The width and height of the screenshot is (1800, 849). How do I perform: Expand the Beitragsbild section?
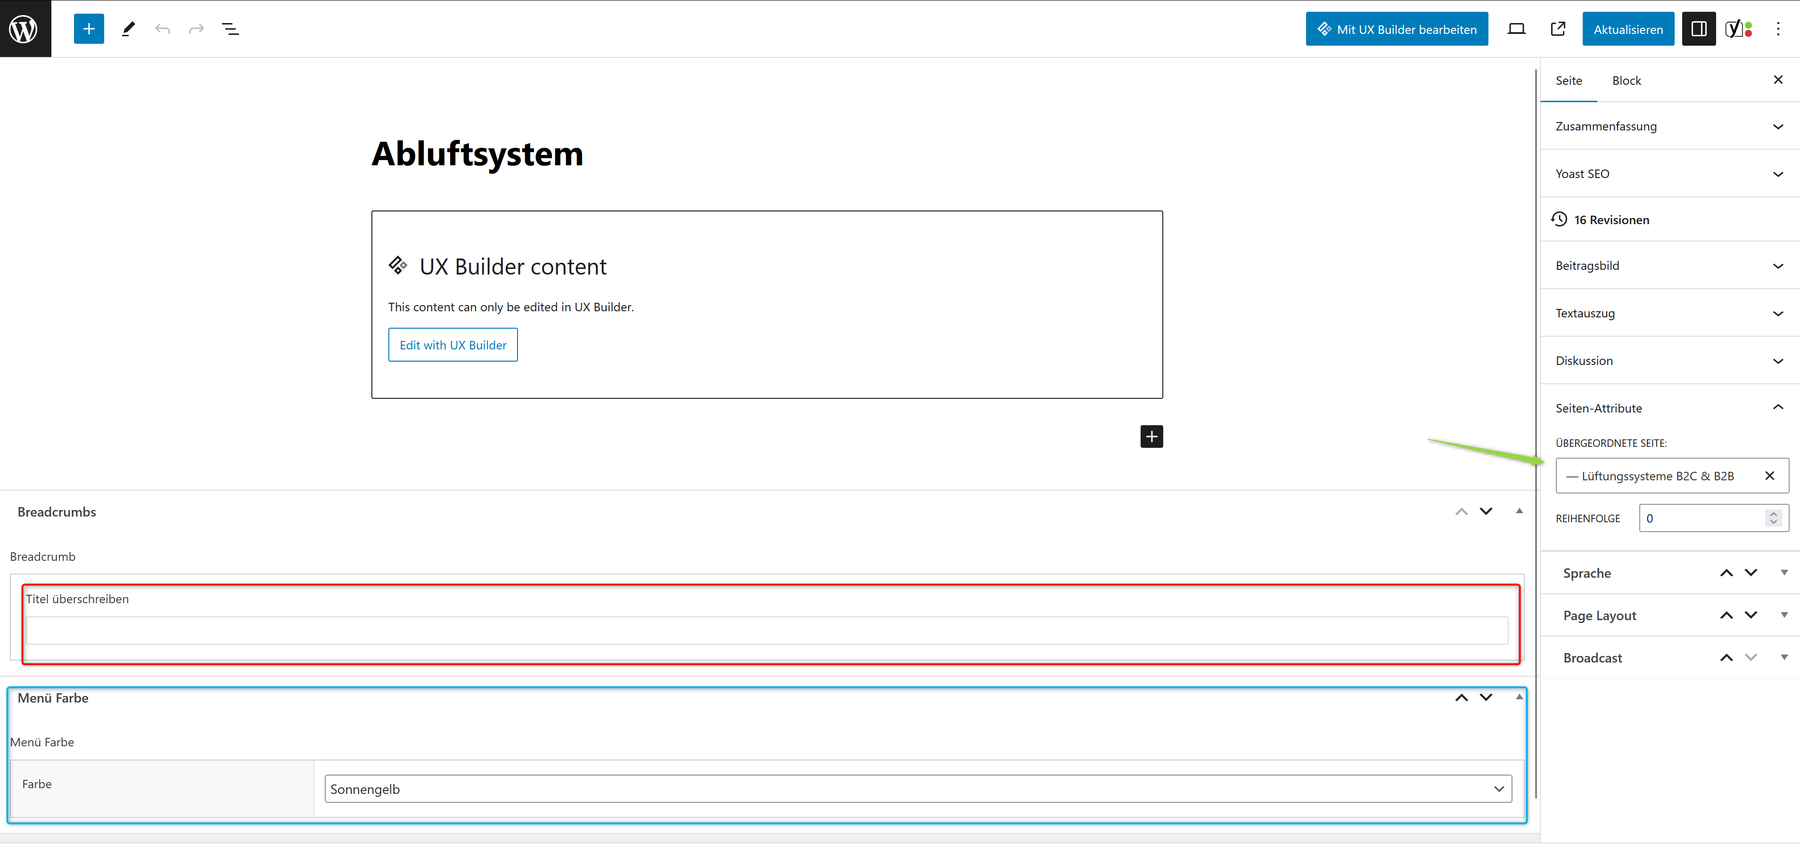coord(1670,266)
